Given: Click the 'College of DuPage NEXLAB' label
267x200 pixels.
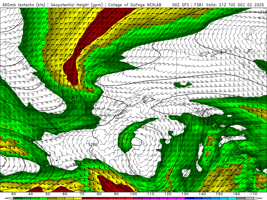Looking at the screenshot, I should (135, 5).
